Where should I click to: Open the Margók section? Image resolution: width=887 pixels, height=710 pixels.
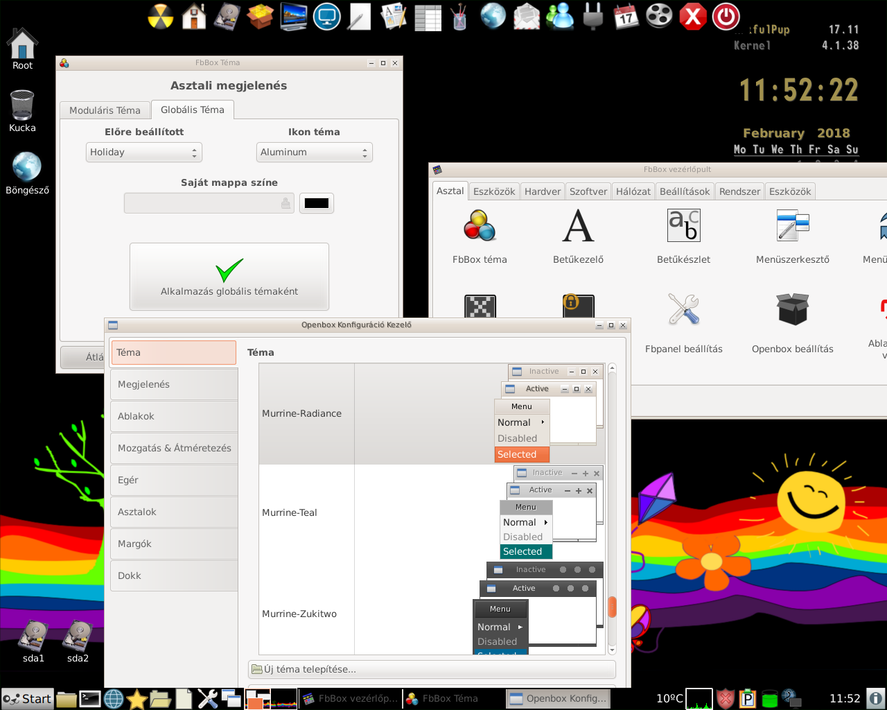point(174,544)
